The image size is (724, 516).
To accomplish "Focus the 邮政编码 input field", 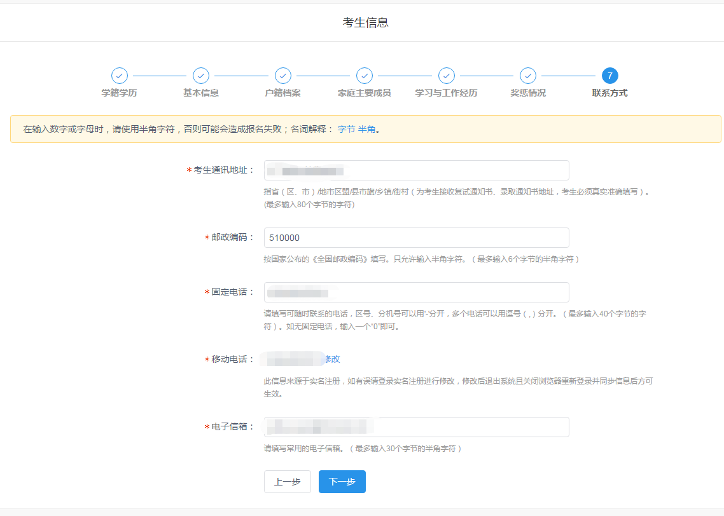I will (416, 238).
